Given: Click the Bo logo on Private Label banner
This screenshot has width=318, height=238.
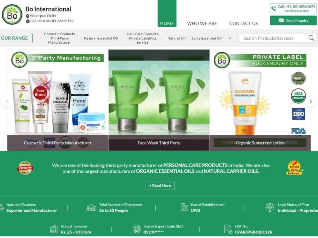Looking at the screenshot, I should (x=222, y=60).
